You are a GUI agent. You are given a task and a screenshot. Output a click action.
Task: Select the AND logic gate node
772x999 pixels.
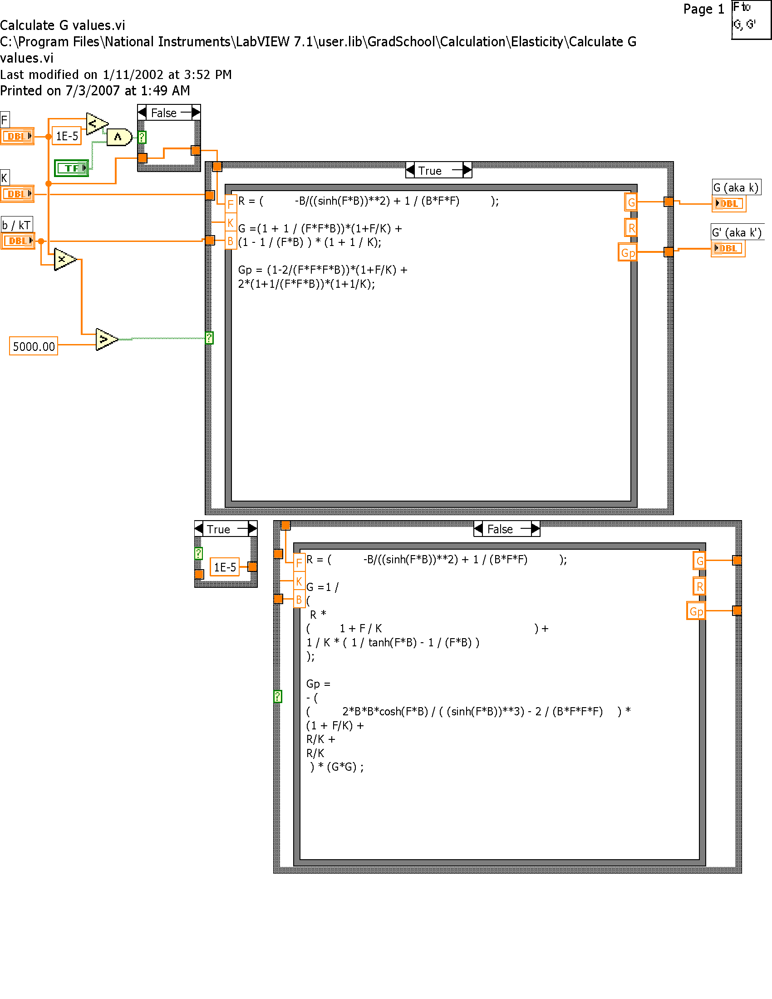point(118,137)
